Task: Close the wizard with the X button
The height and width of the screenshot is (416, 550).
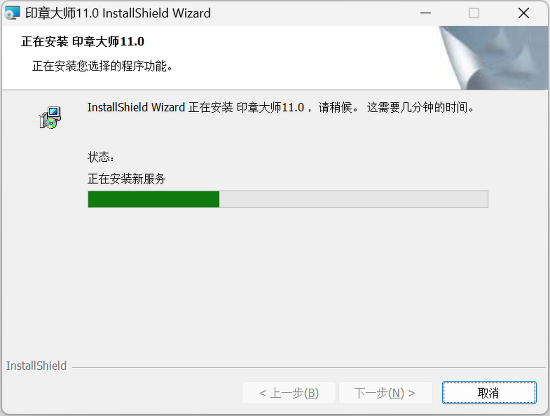Action: point(523,13)
